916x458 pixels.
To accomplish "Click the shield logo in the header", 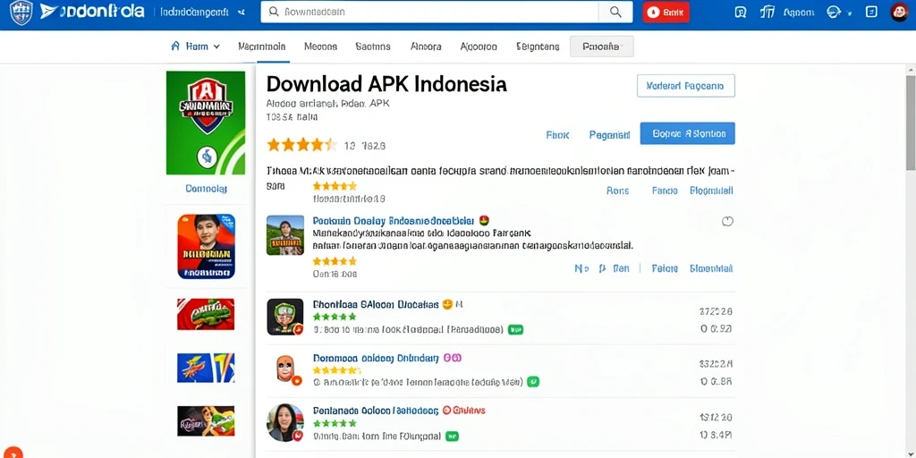I will [x=21, y=13].
